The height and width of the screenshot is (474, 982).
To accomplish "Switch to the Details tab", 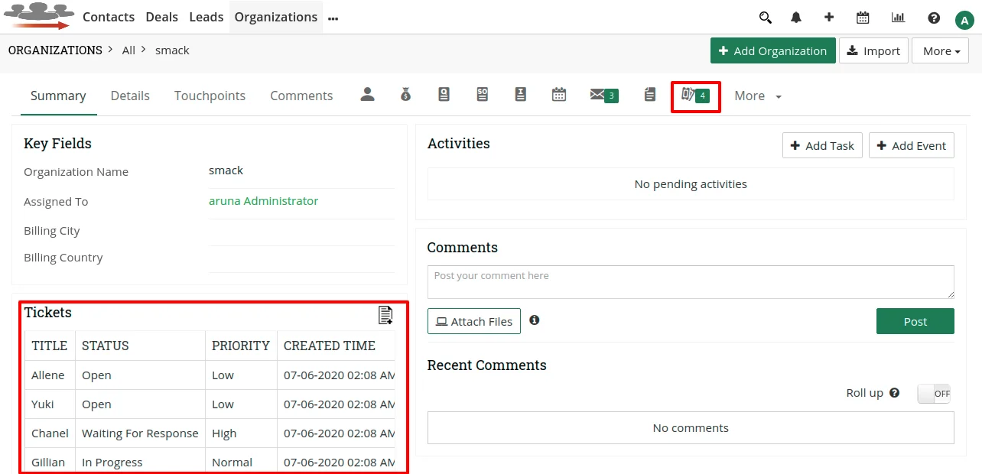I will click(x=130, y=96).
